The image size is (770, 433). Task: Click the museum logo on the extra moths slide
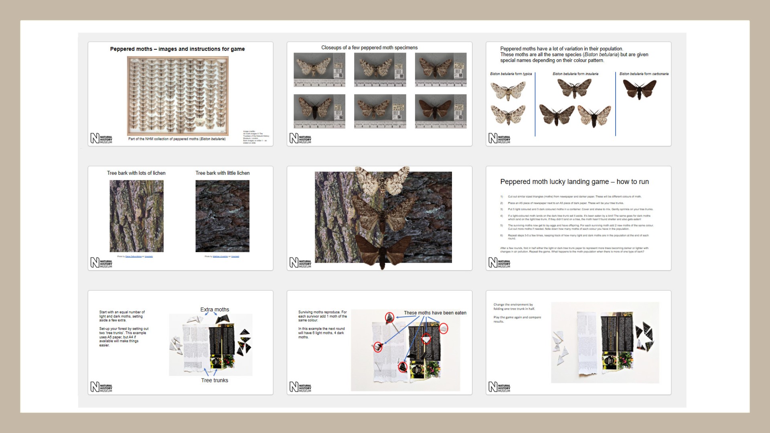coord(101,387)
